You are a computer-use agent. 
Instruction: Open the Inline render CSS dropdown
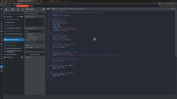(x=35, y=31)
